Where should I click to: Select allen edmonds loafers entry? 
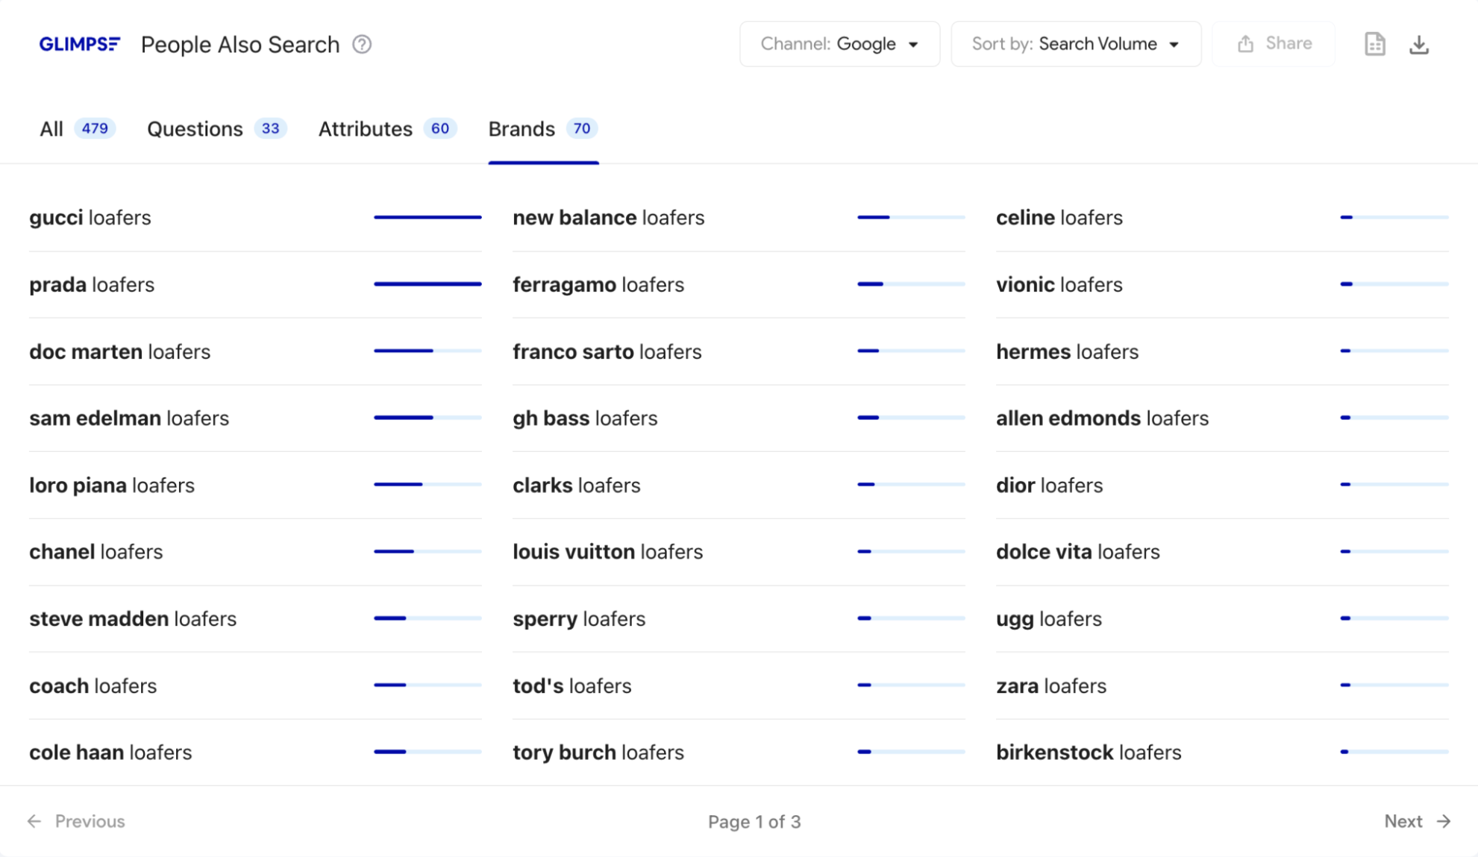point(1222,418)
